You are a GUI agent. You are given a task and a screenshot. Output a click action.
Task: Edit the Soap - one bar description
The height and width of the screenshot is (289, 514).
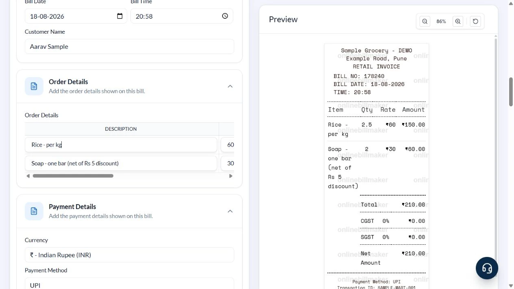121,163
